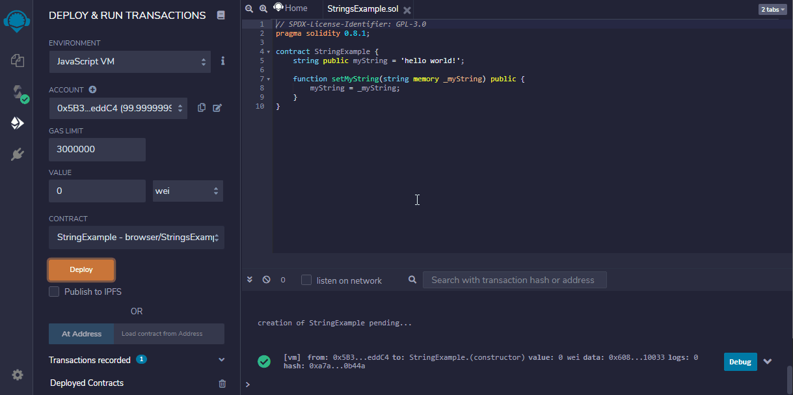Click the transaction hash search field
The width and height of the screenshot is (793, 395).
tap(515, 280)
